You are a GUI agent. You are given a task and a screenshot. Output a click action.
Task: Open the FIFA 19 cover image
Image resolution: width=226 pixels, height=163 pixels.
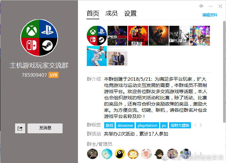(97, 56)
